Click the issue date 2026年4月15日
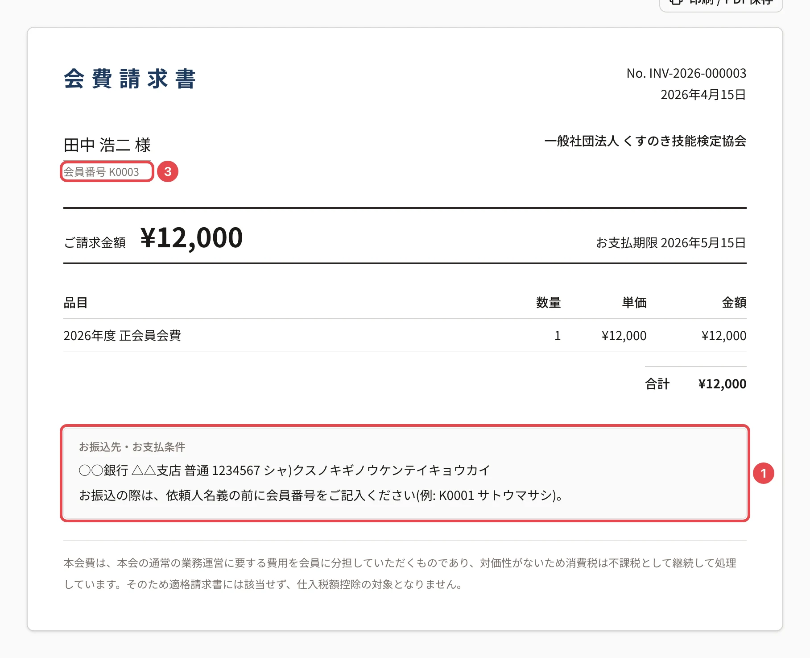 703,95
